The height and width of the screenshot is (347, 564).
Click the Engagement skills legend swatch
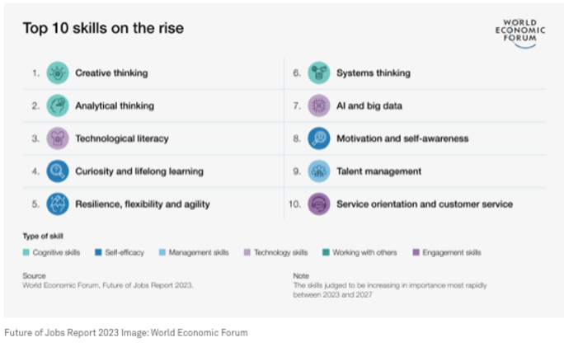(x=418, y=252)
